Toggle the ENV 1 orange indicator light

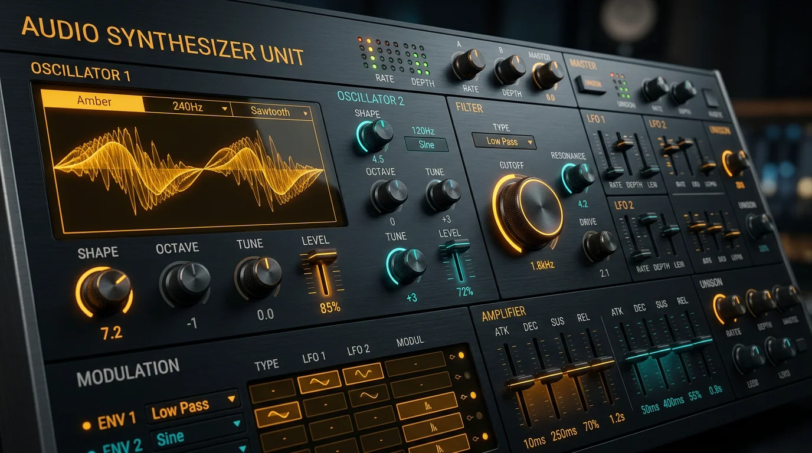pos(87,425)
